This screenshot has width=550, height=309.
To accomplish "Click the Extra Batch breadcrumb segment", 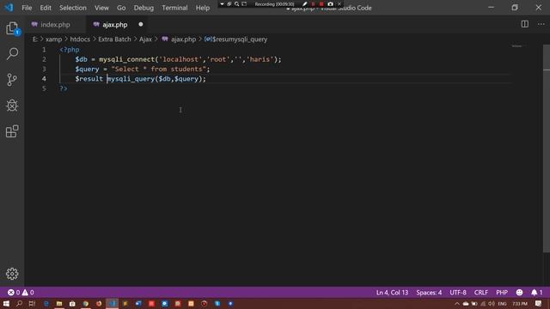I will pos(114,39).
